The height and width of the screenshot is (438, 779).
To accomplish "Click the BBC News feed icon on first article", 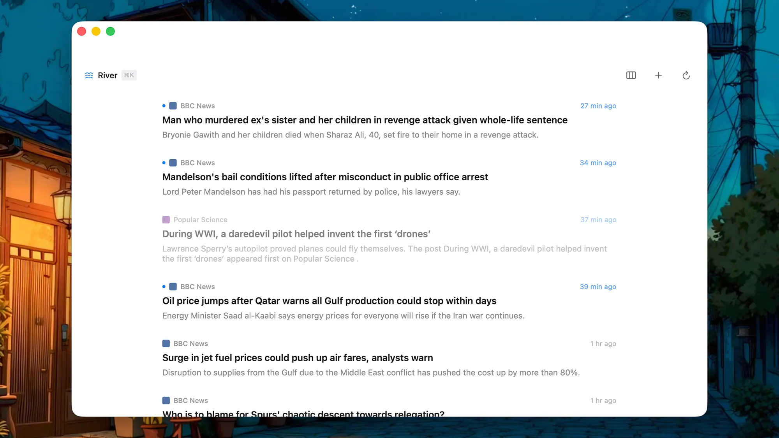I will [173, 106].
